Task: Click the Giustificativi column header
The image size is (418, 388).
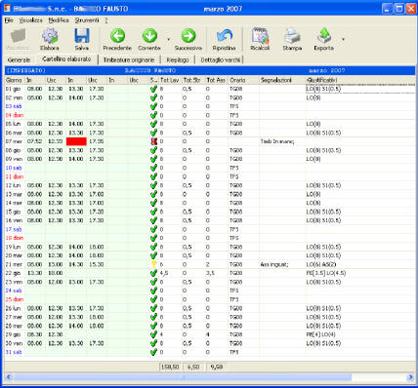Action: (x=360, y=80)
